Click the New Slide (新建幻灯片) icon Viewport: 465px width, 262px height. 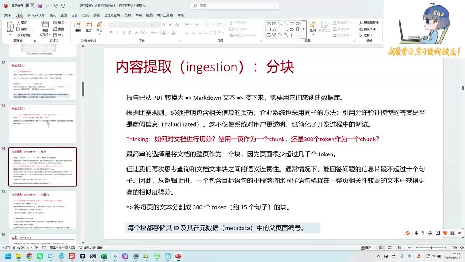click(x=45, y=25)
